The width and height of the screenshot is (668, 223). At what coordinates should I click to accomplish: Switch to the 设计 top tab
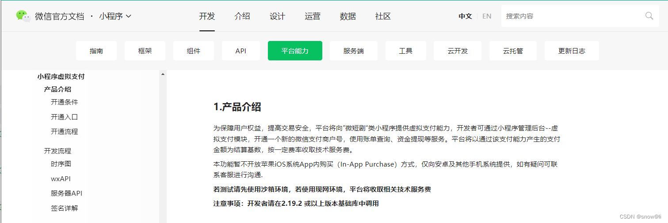278,16
